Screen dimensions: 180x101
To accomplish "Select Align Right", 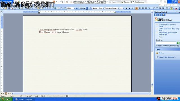I will point(143,8).
